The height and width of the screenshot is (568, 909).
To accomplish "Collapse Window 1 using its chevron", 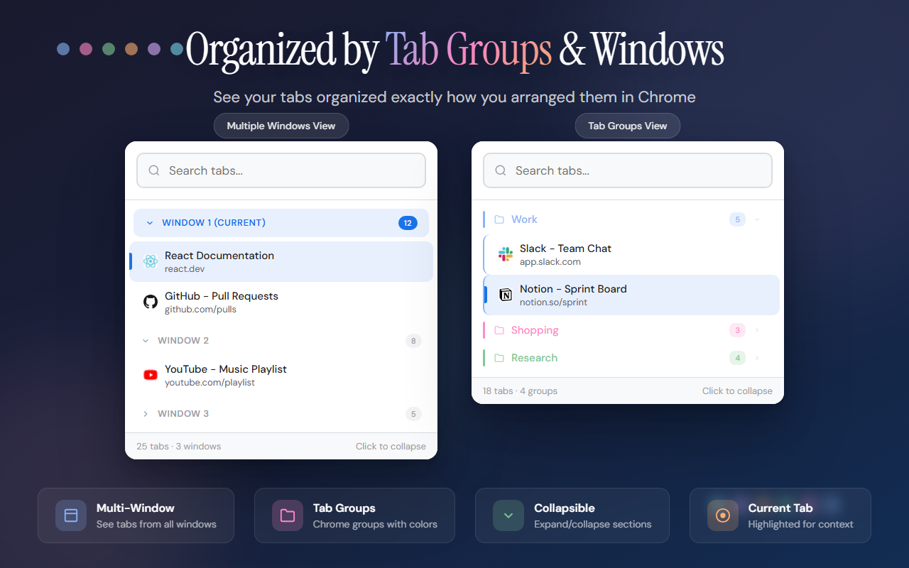I will tap(149, 222).
